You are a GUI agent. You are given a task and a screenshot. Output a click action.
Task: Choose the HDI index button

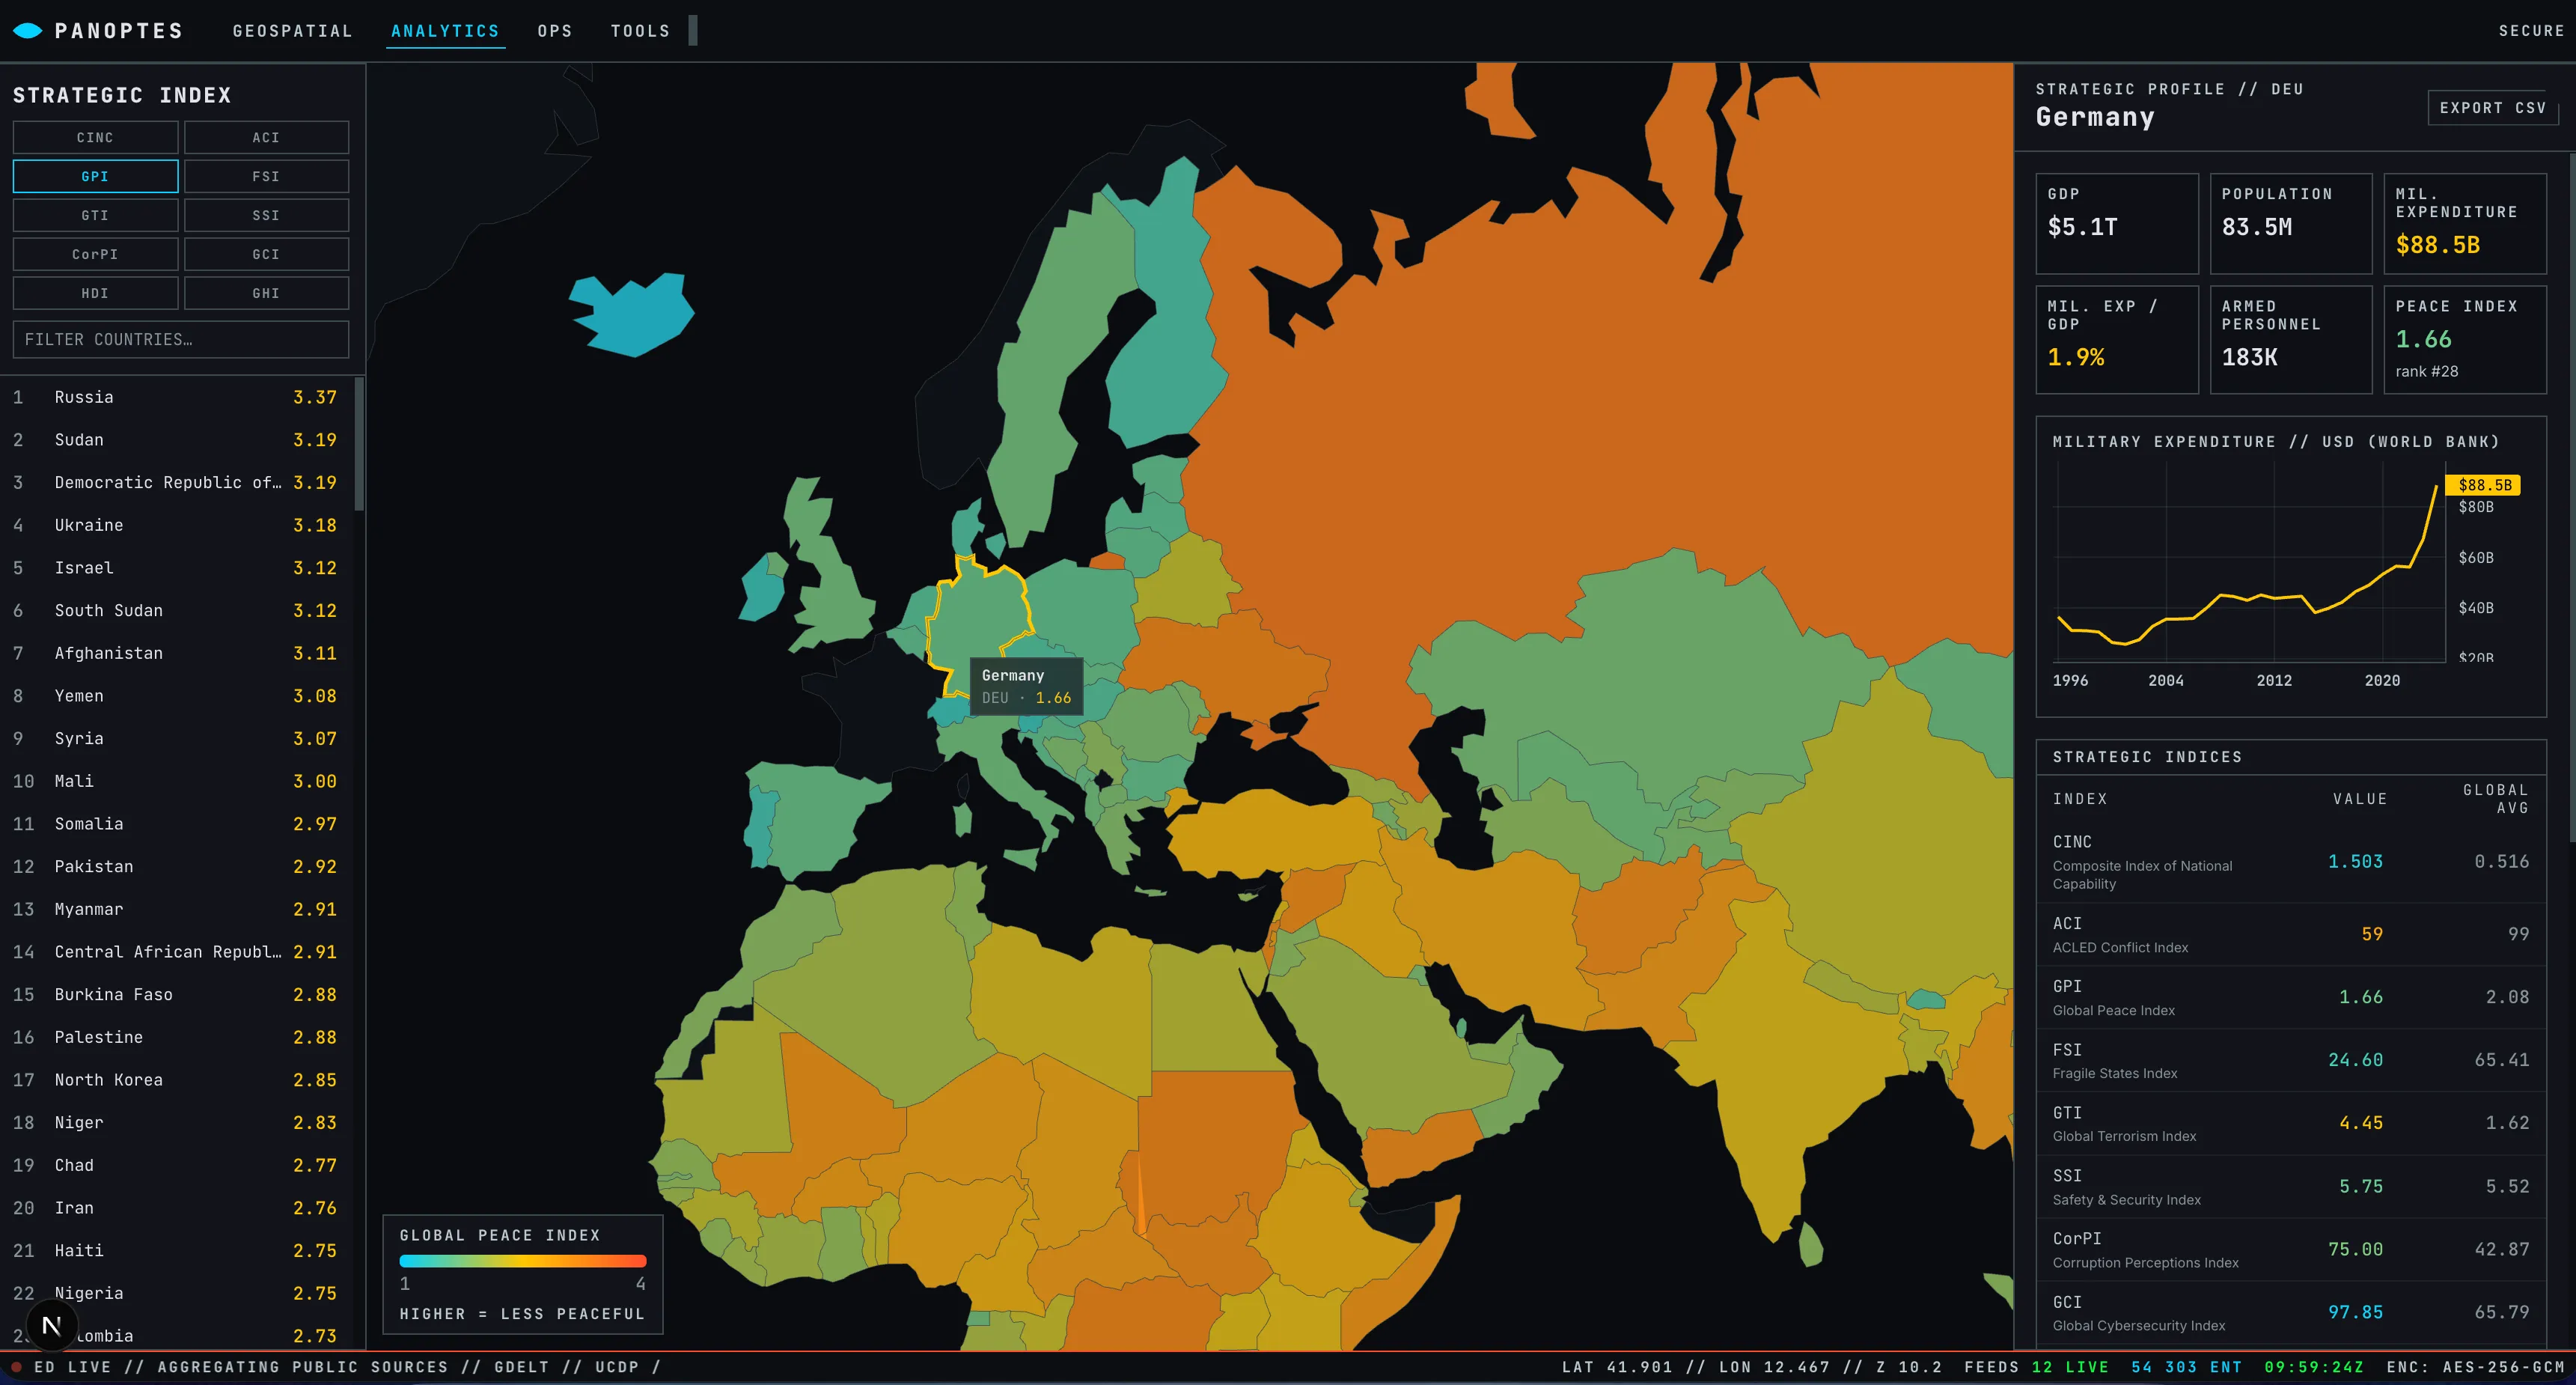[95, 293]
